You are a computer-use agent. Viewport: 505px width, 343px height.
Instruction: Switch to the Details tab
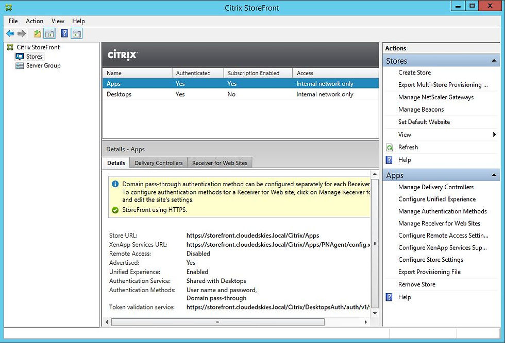click(116, 163)
